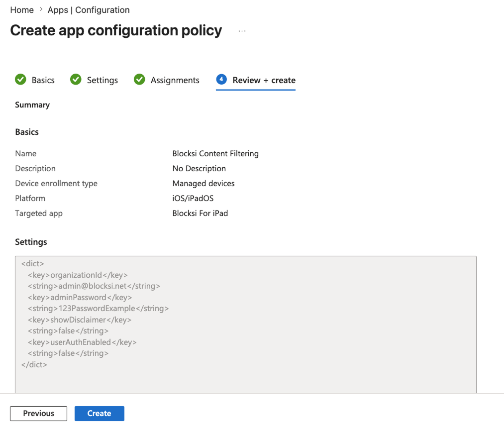Screen dimensions: 504x435
Task: Click the Settings section heading
Action: (x=31, y=242)
